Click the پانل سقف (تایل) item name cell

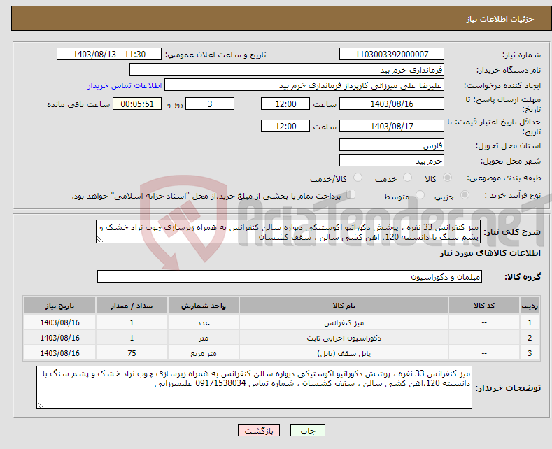(344, 353)
